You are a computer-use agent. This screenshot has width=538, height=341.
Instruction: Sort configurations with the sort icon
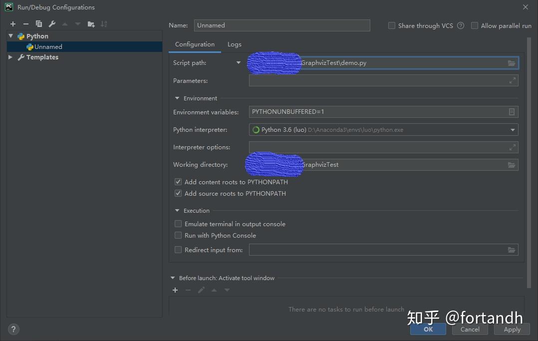coord(105,23)
